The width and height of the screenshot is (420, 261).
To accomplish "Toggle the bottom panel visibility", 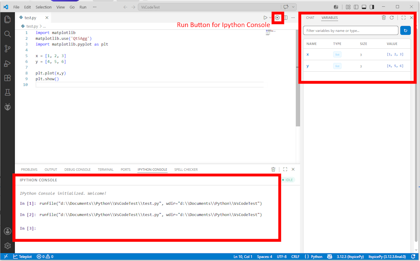I will (x=364, y=7).
